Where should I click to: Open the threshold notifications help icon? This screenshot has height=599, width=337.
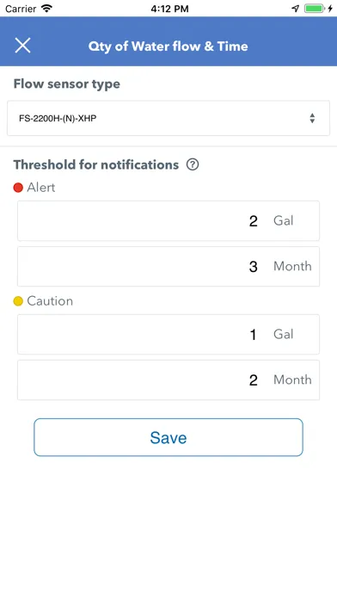193,164
